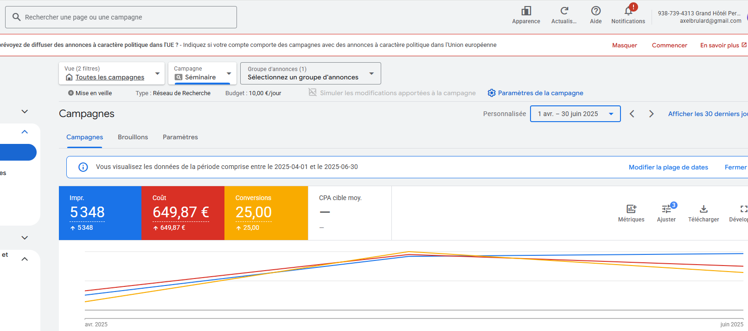Toggle the yellow Conversions metric card

pos(266,213)
